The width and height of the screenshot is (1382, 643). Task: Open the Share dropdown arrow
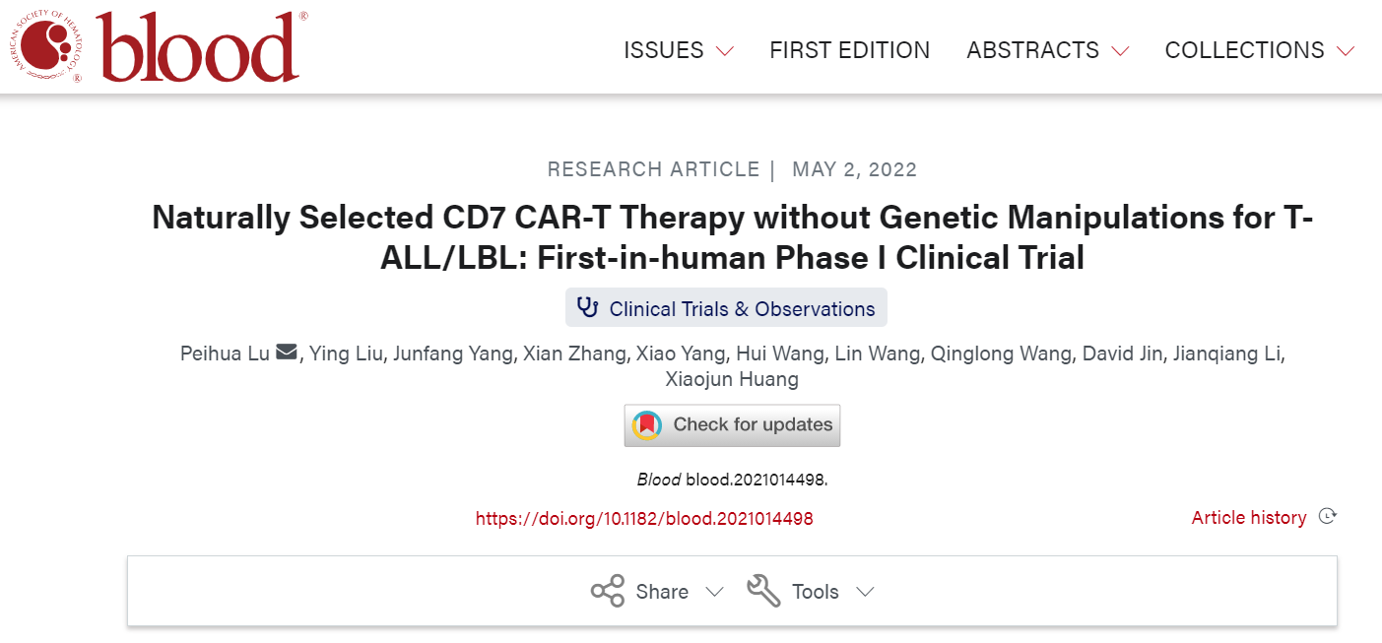[715, 592]
